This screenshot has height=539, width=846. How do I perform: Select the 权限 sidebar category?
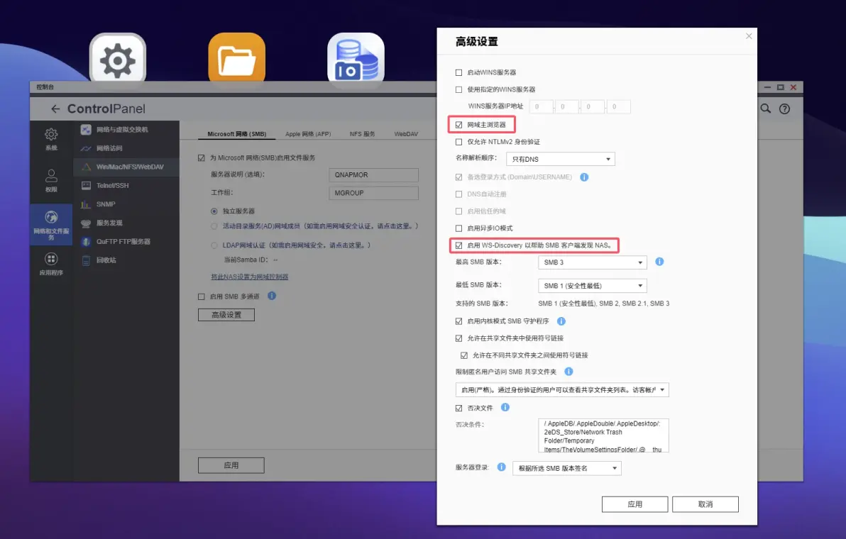coord(51,181)
